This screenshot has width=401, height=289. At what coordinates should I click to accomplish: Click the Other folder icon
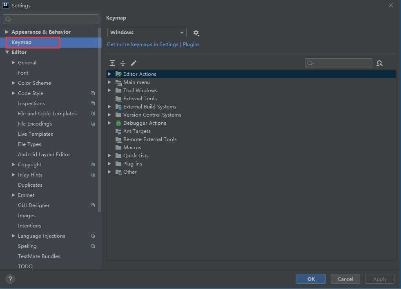coord(118,172)
